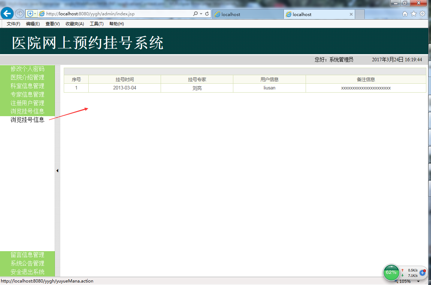Image resolution: width=431 pixels, height=285 pixels.
Task: Open a new tab with blank tab button
Action: point(360,14)
